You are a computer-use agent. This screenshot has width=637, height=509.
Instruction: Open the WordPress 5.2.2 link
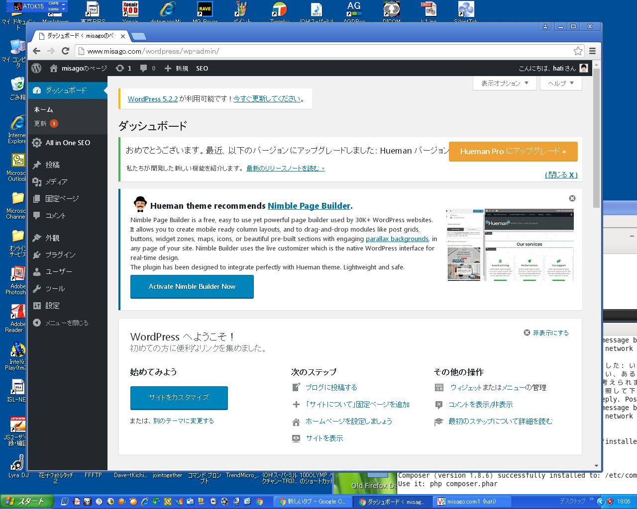click(153, 98)
